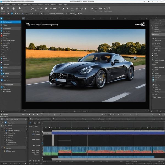Click the blue square icon in the track header area
Viewport: 165px width, 165px height.
pos(31,123)
